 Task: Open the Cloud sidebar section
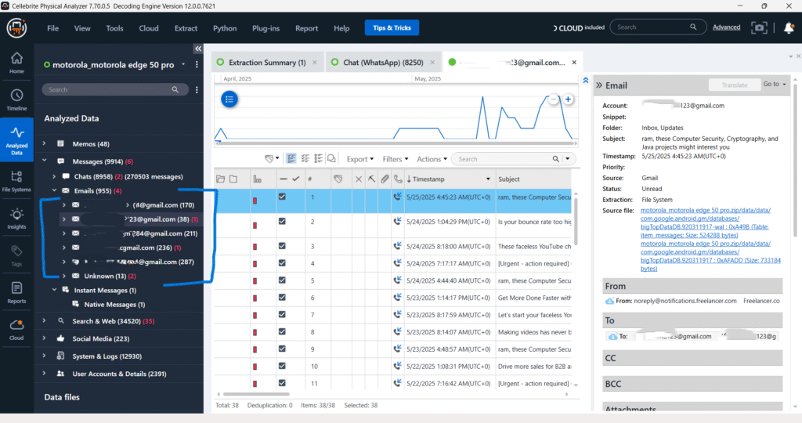pyautogui.click(x=16, y=330)
